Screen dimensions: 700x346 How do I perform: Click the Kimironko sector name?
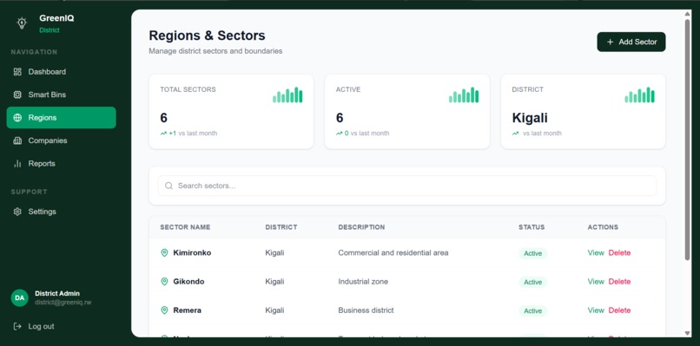point(192,253)
